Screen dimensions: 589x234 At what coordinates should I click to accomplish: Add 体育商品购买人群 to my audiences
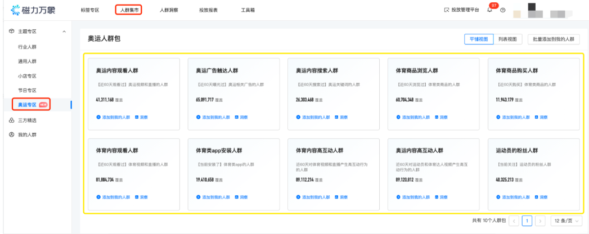513,117
